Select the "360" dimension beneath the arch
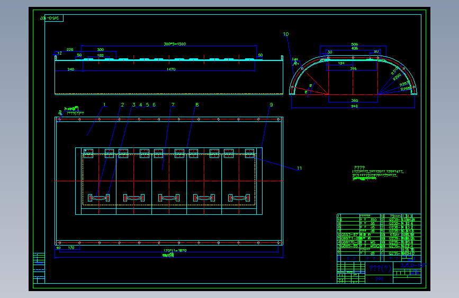 coord(355,100)
